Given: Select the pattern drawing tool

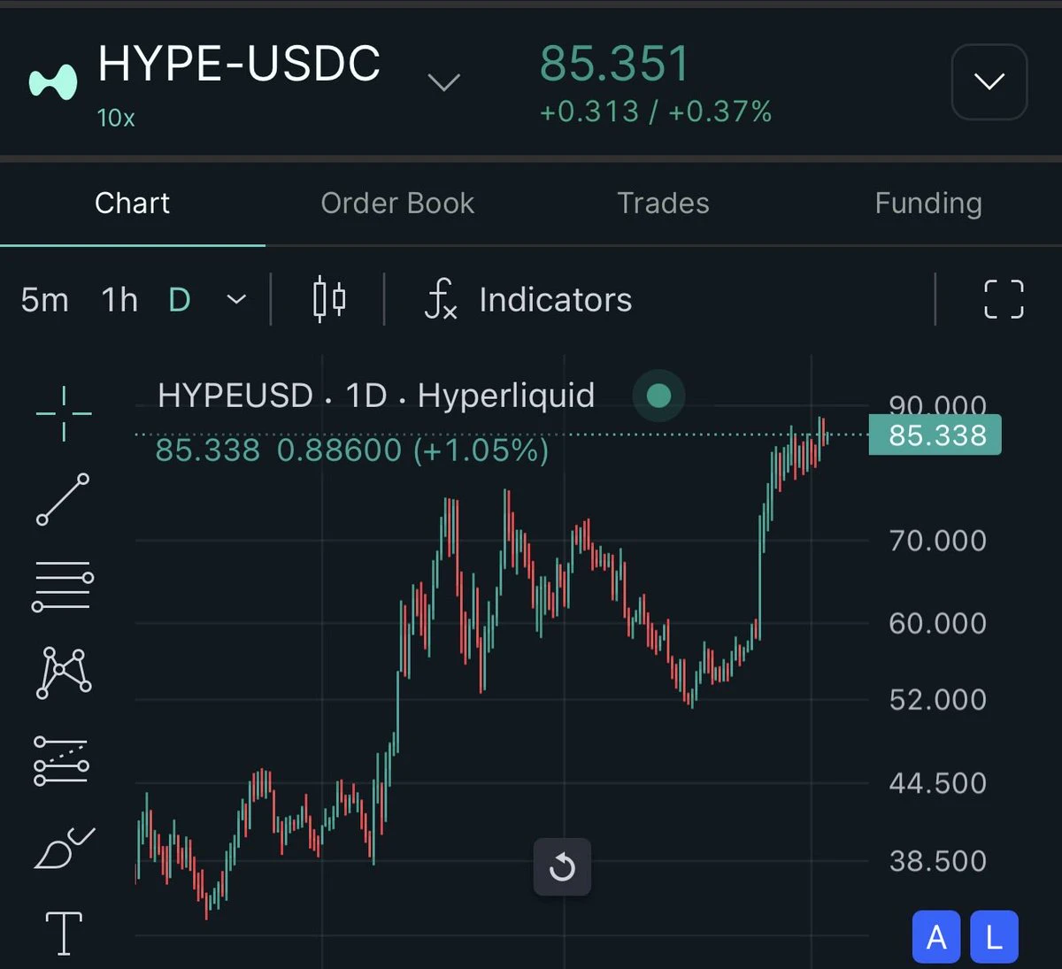Looking at the screenshot, I should click(64, 673).
